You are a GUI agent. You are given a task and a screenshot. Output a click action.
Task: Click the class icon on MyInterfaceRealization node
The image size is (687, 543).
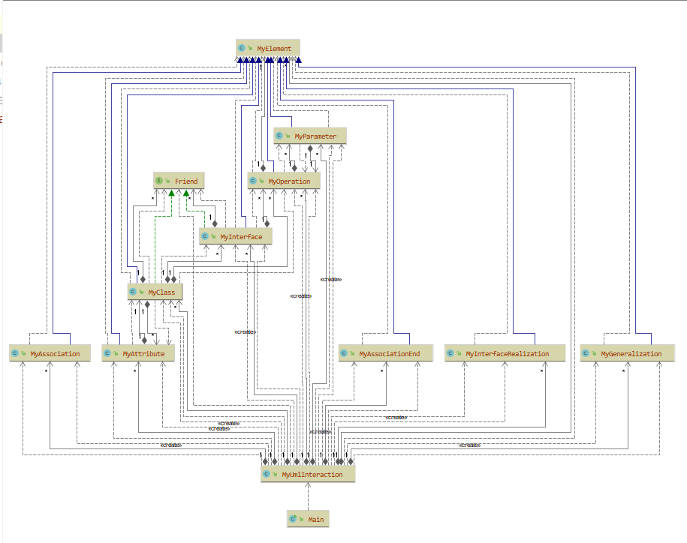click(x=450, y=353)
